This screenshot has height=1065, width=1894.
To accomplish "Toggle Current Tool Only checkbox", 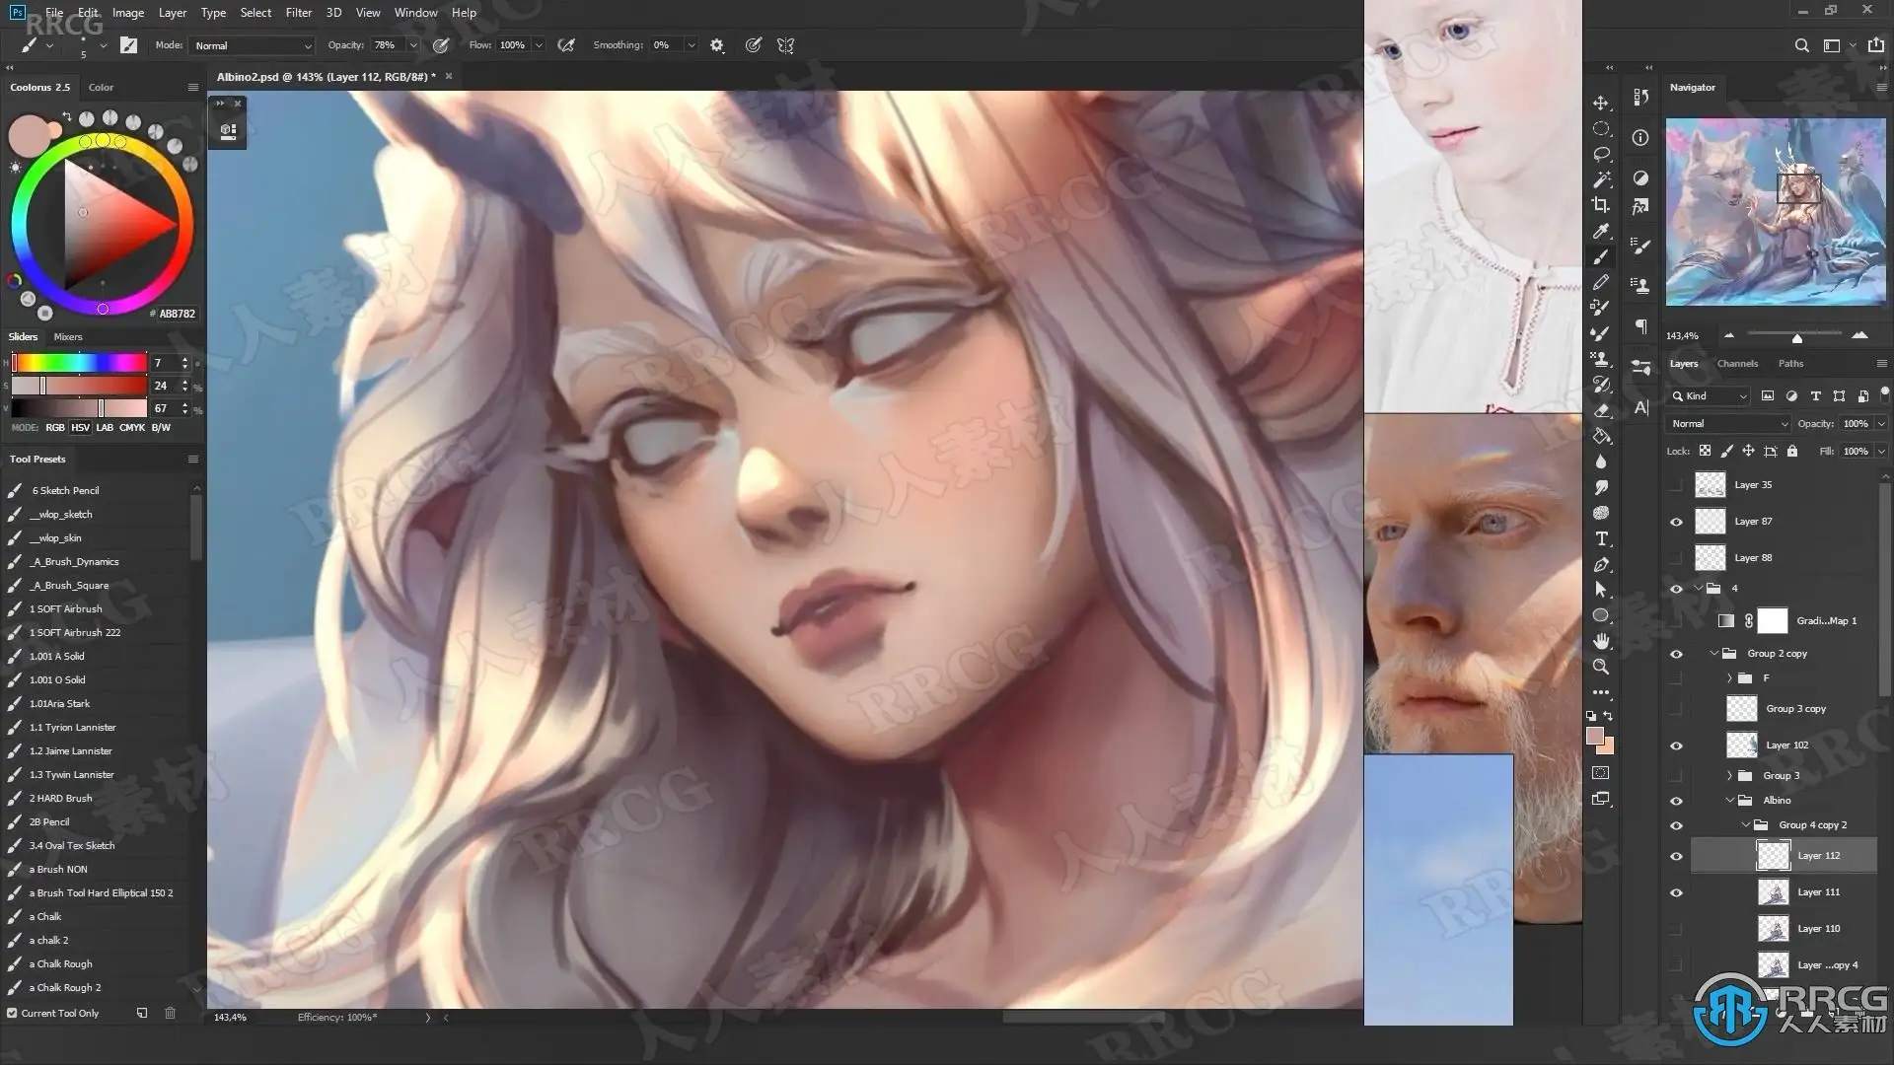I will pyautogui.click(x=12, y=1013).
